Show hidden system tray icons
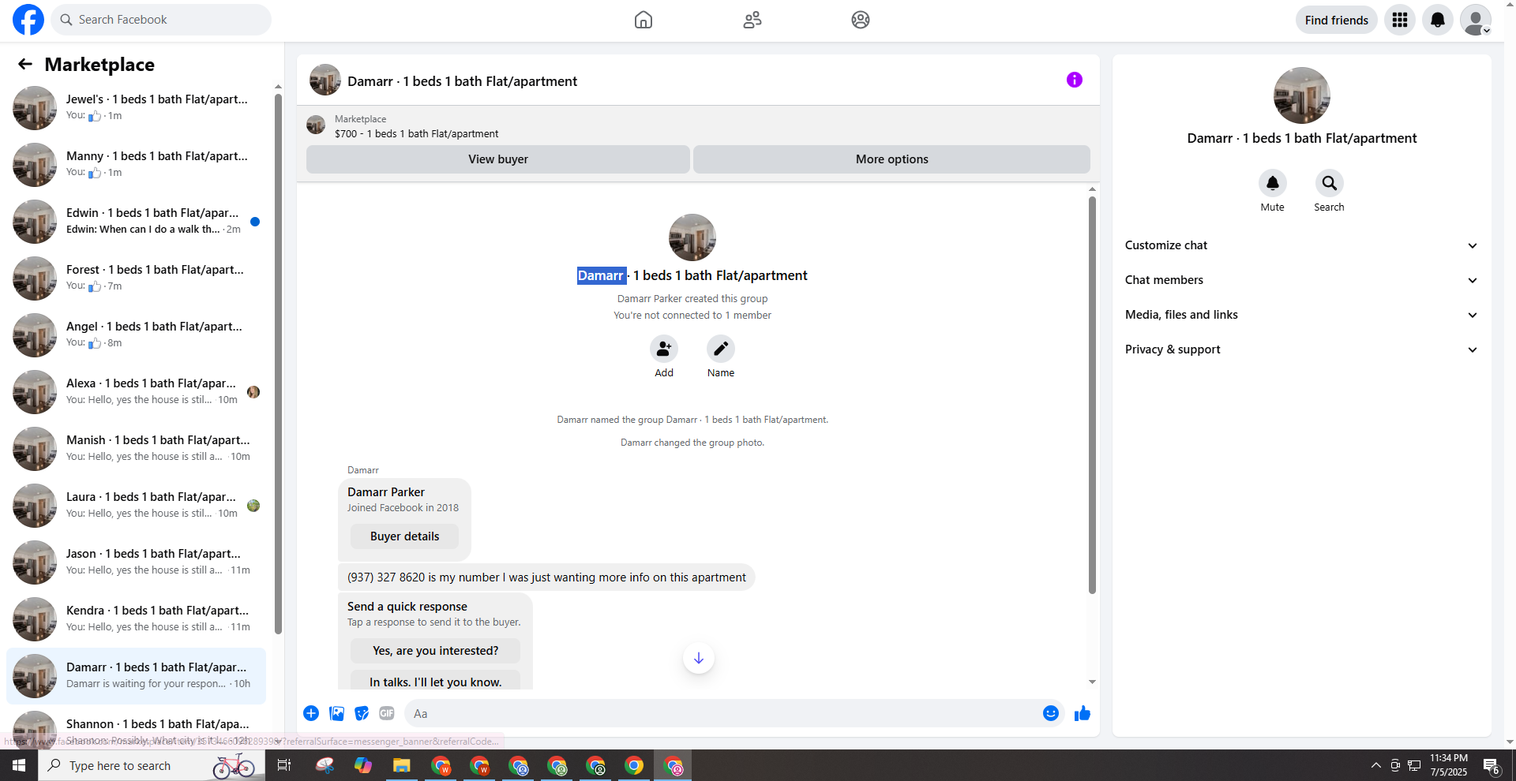The height and width of the screenshot is (781, 1516). tap(1376, 765)
